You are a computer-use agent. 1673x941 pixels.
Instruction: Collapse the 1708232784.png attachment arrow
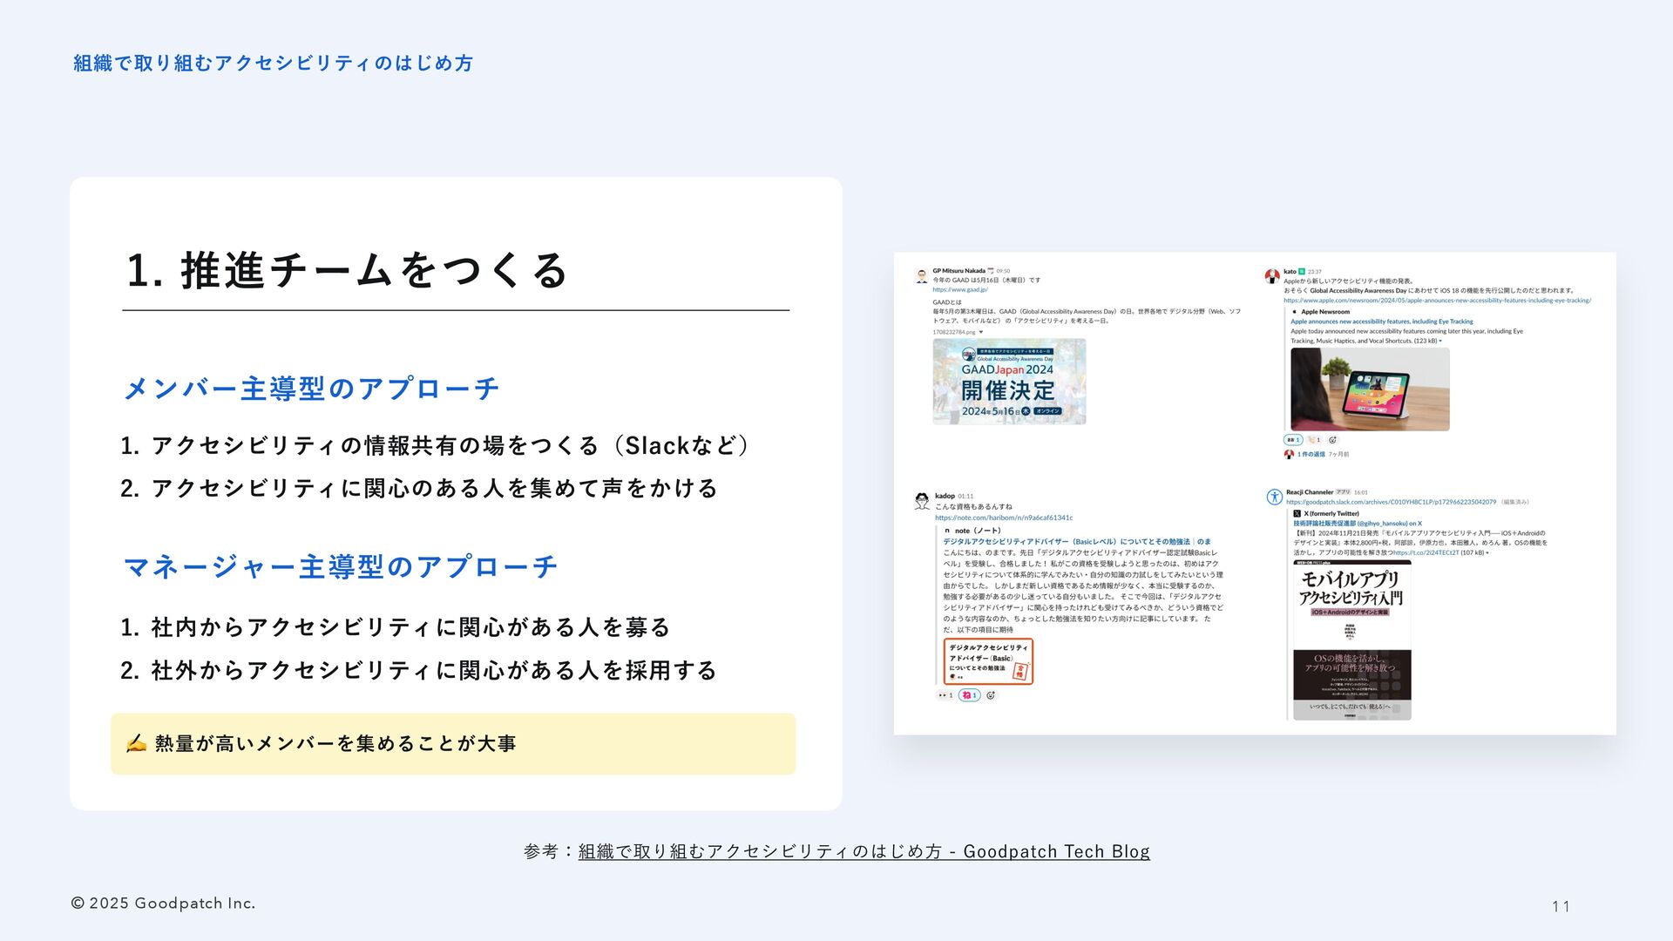(x=980, y=332)
